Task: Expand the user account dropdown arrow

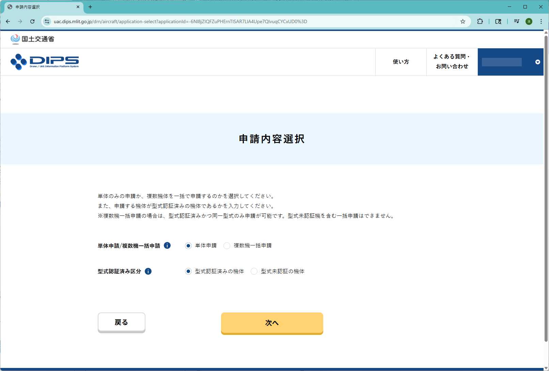Action: point(538,62)
